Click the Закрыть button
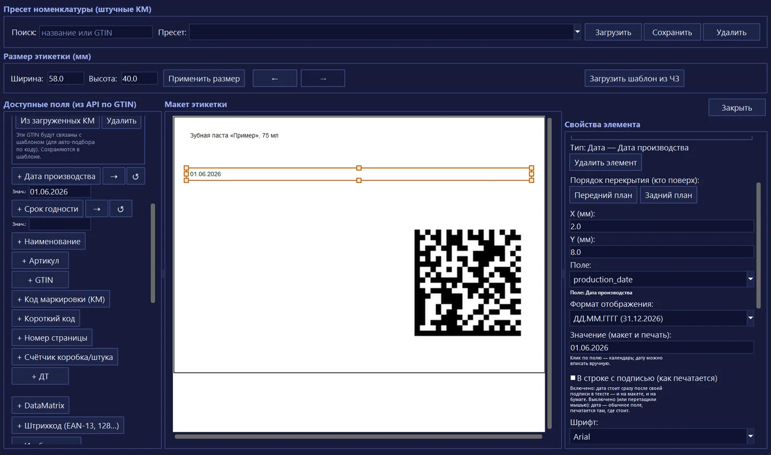Screen dimensions: 771x455 pyautogui.click(x=737, y=107)
